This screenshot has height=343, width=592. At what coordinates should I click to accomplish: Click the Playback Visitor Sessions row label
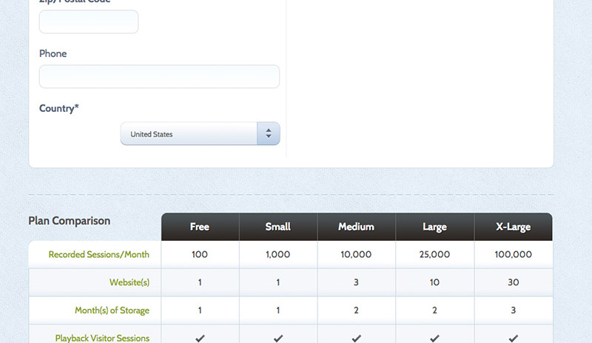click(x=102, y=338)
